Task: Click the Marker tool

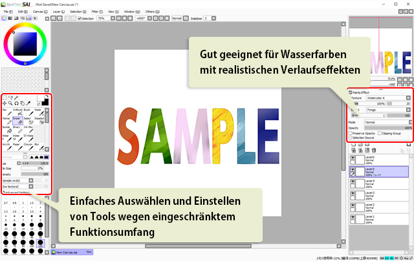Action: tap(6, 121)
